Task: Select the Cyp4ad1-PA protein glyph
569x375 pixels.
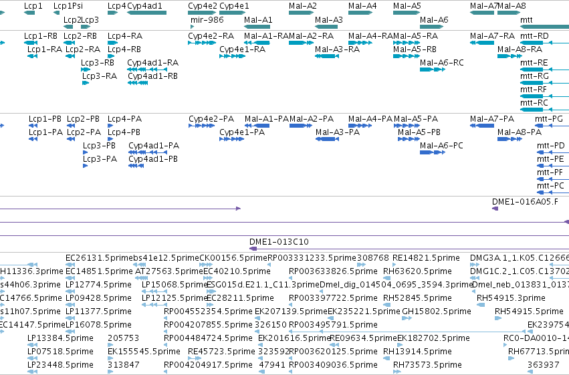Action: click(x=148, y=152)
